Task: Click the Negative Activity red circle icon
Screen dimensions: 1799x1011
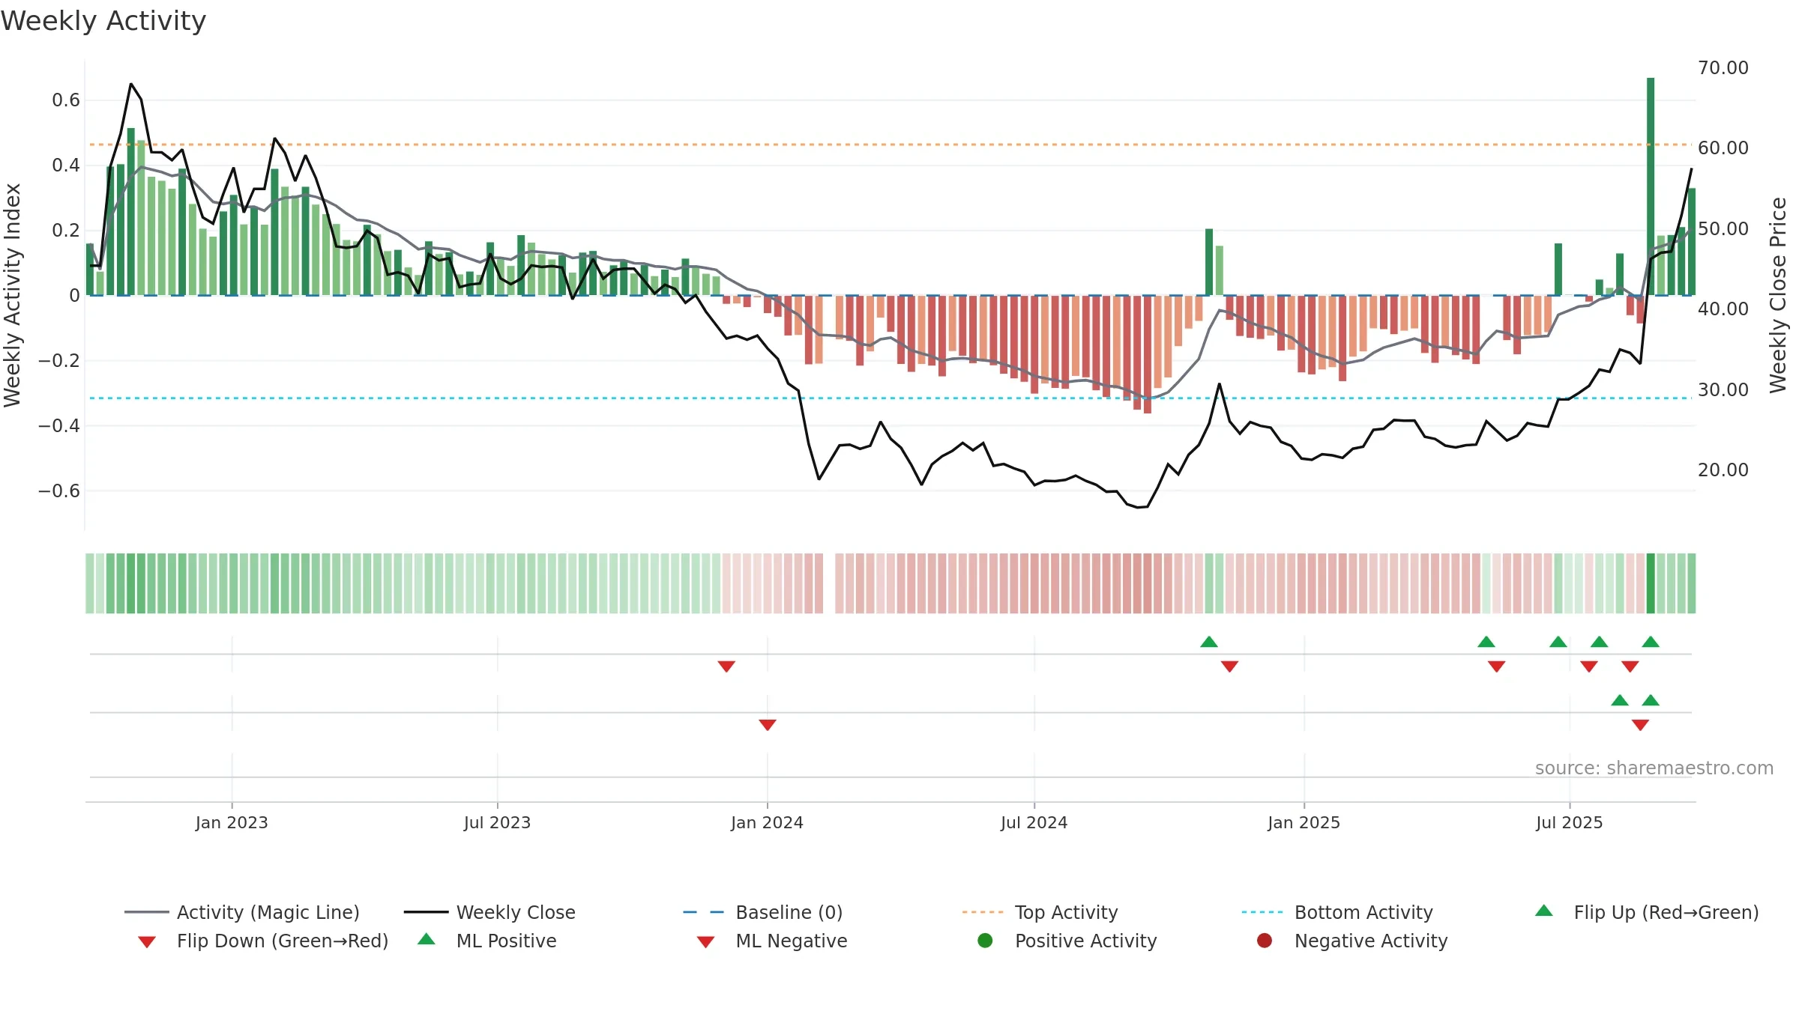Action: tap(1265, 940)
